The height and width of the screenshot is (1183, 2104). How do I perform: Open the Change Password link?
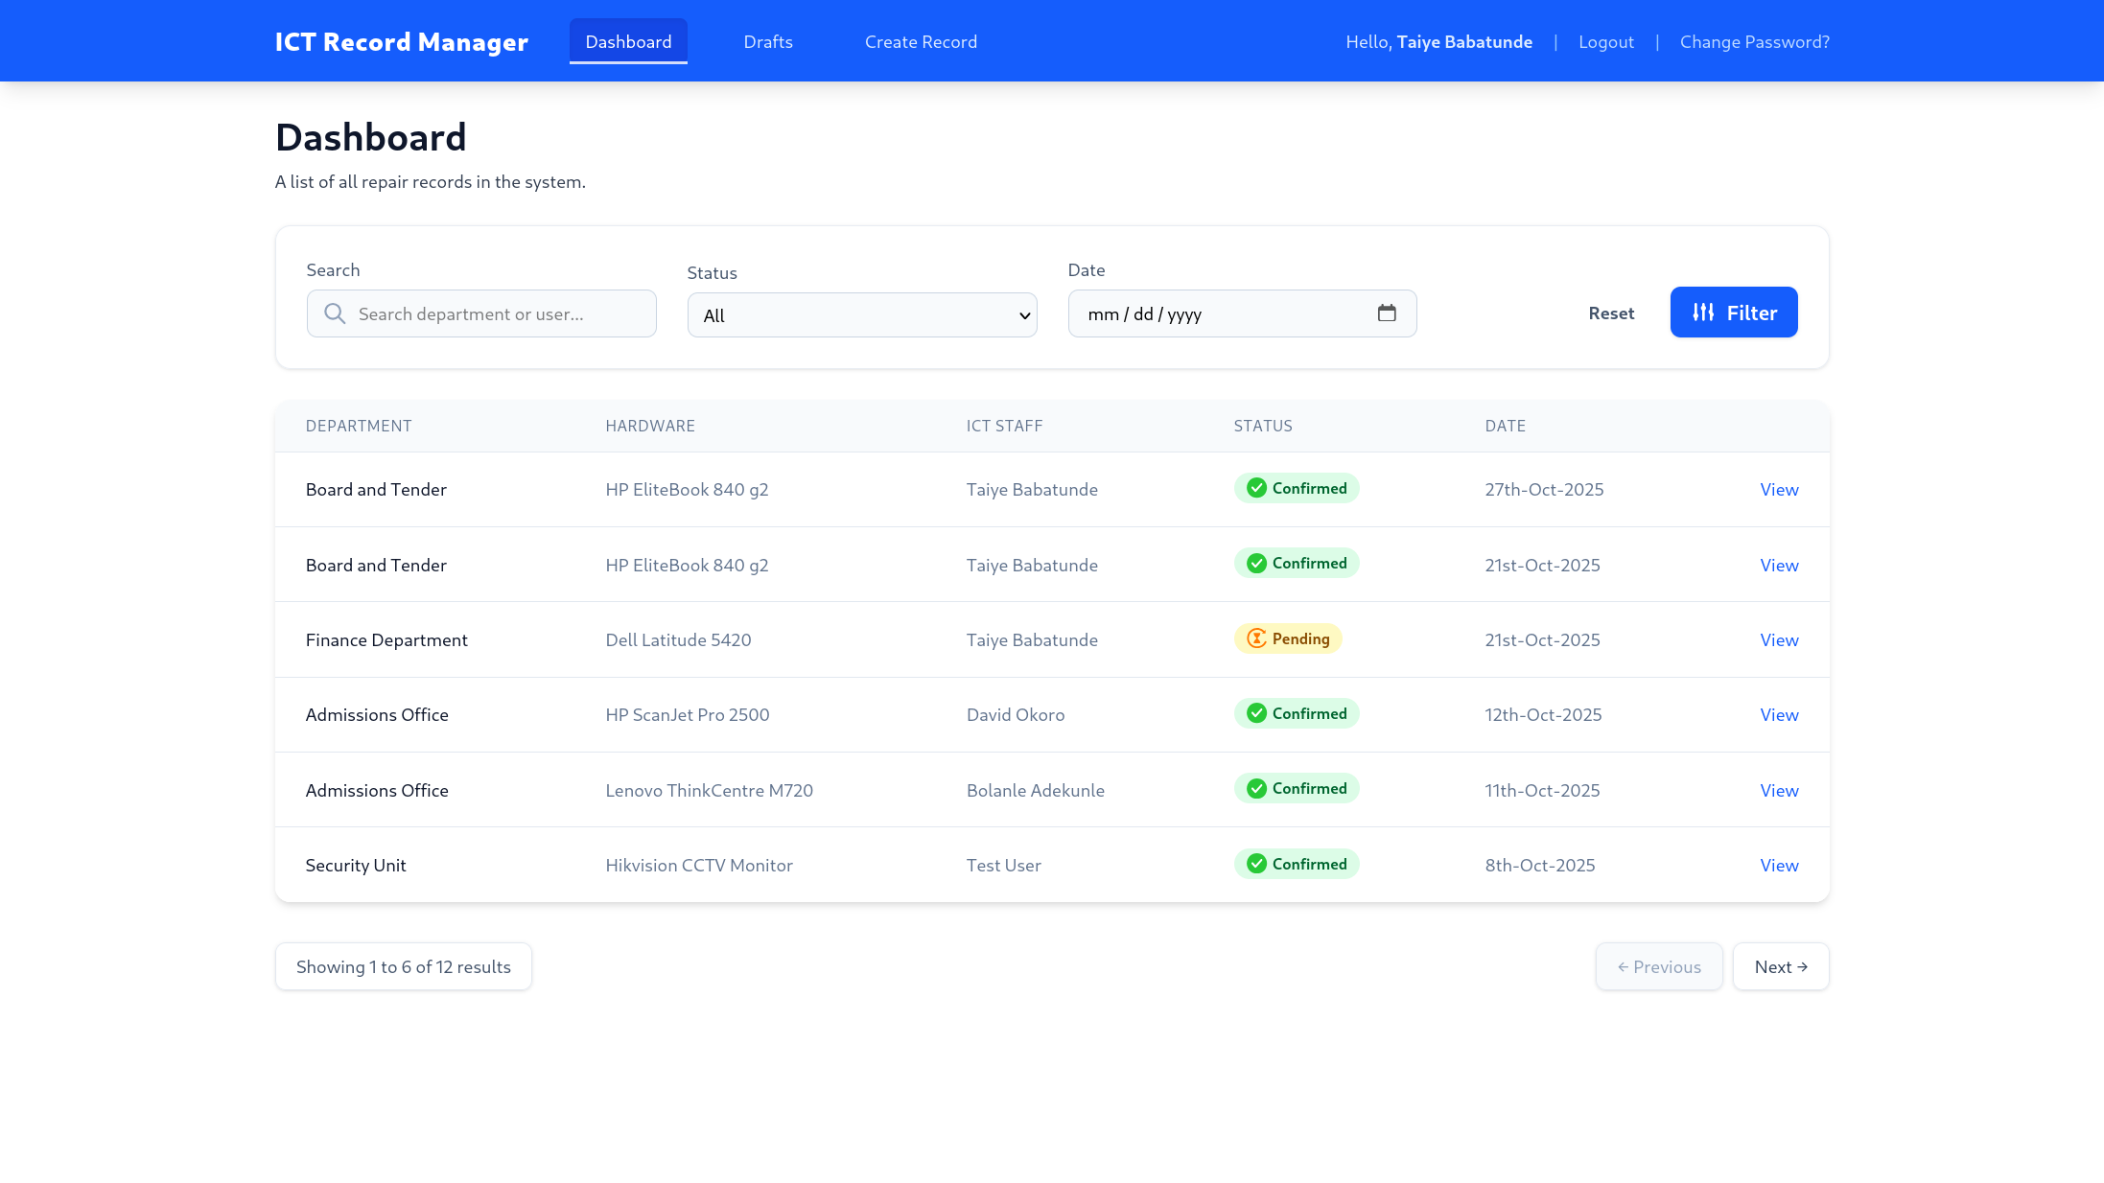(x=1754, y=42)
